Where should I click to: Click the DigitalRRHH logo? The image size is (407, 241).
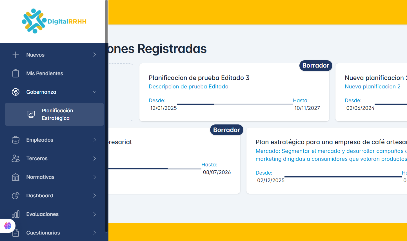(x=54, y=21)
